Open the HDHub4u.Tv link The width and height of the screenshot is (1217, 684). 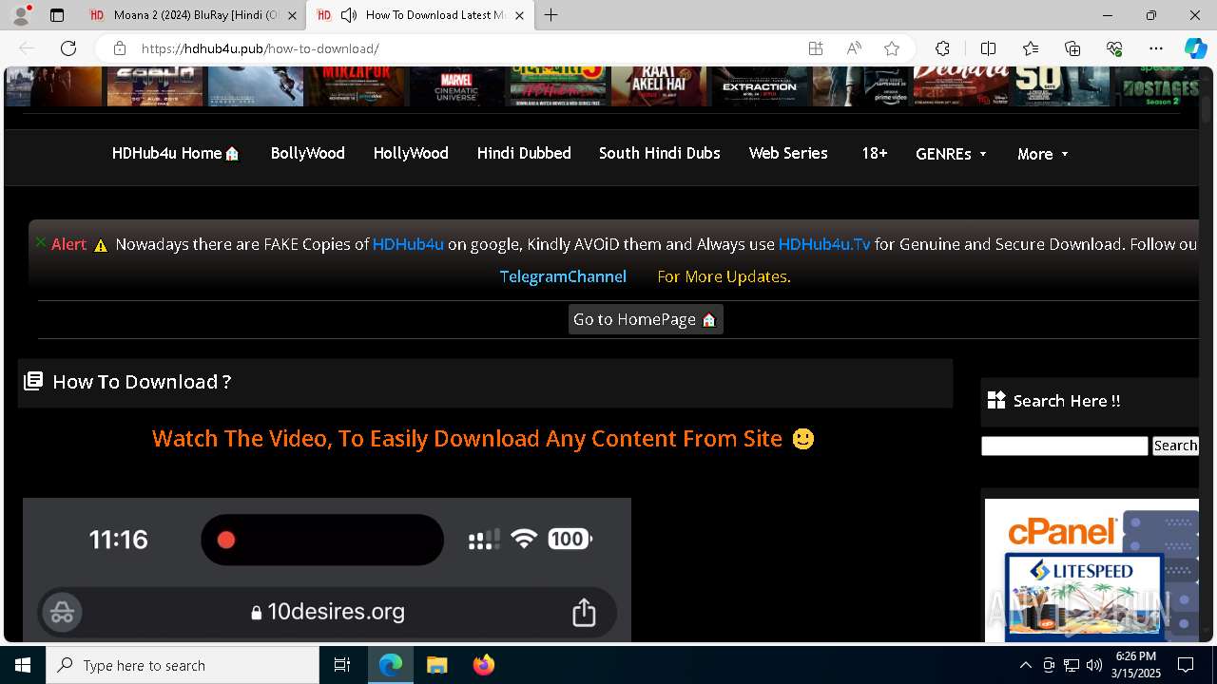point(824,244)
